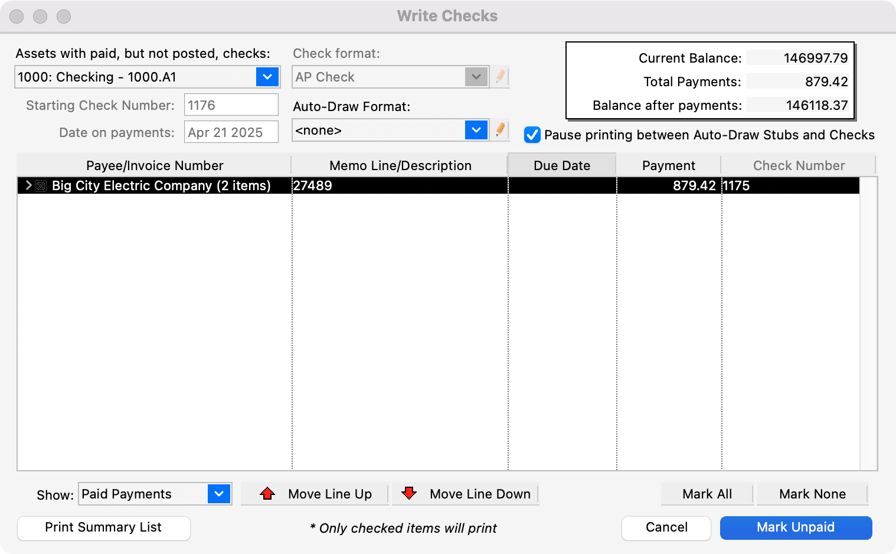The height and width of the screenshot is (554, 896).
Task: Click the pencil icon beside Check format
Action: pyautogui.click(x=501, y=77)
